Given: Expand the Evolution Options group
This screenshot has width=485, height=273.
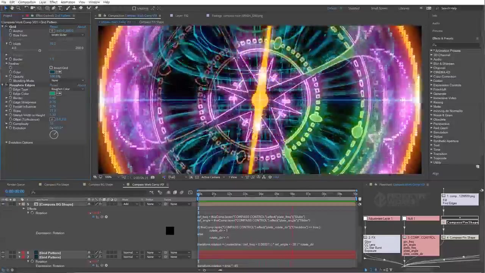Looking at the screenshot, I should (x=6, y=143).
